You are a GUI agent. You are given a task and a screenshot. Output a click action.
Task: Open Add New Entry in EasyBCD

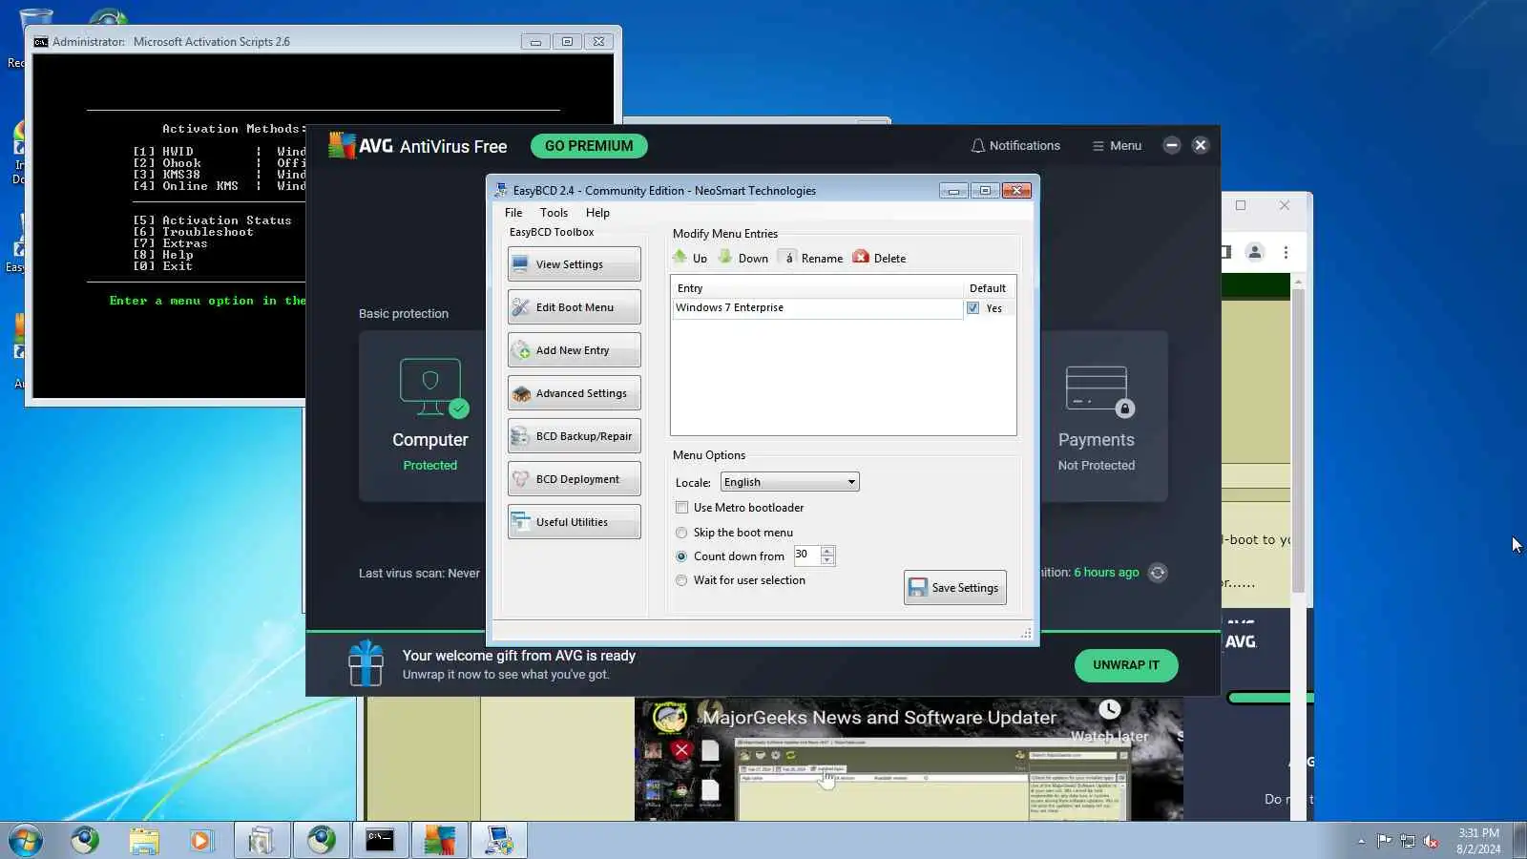574,350
